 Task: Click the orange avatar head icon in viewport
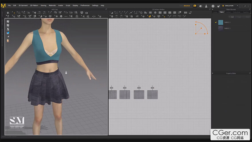click(x=8, y=40)
